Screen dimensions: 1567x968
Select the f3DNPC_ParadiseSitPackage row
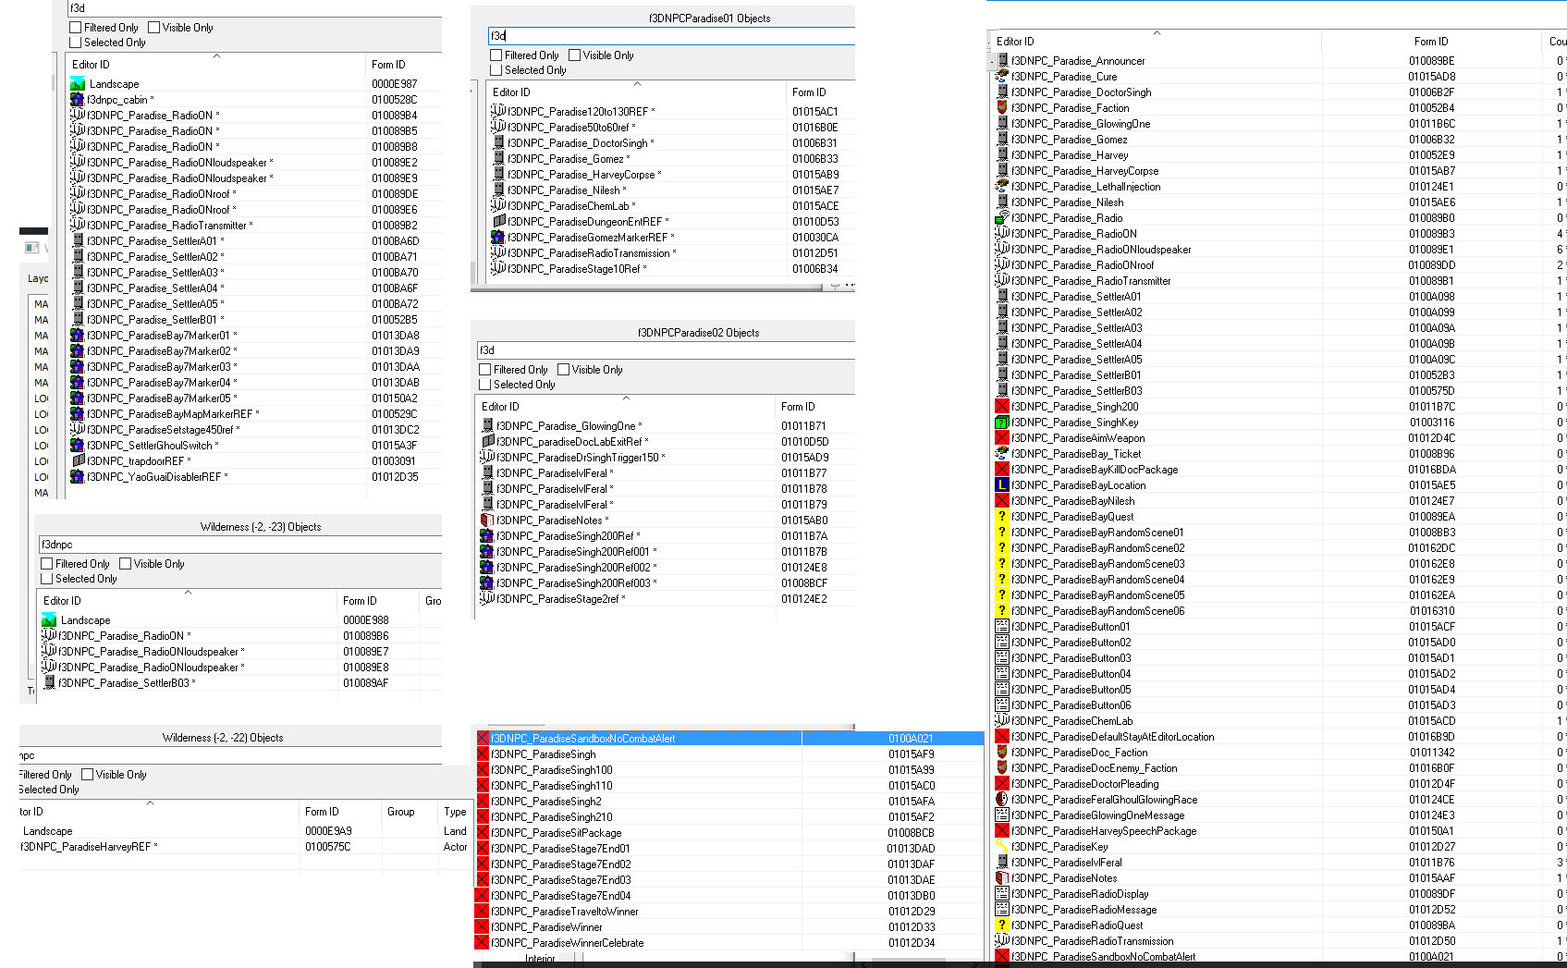coord(728,833)
